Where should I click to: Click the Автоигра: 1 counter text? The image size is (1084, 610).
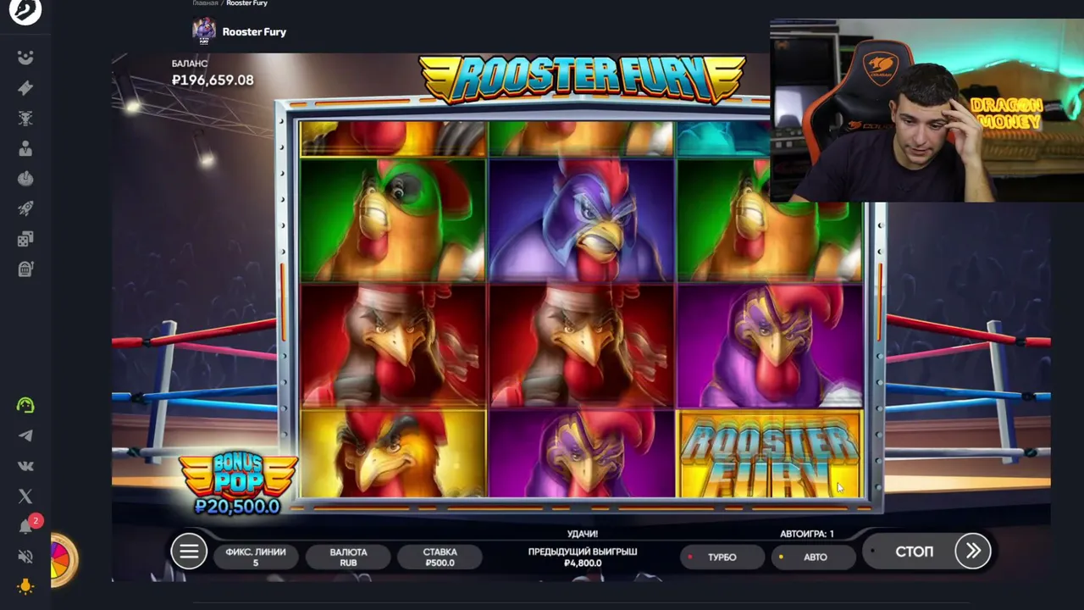coord(807,534)
